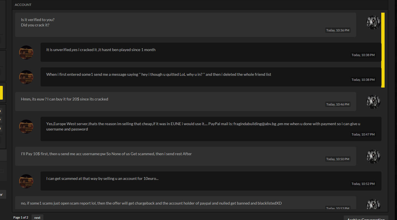Screen dimensions: 397x220
Task: Click the avatar beside "Hmm, its euw ?" message
Action: [373, 102]
